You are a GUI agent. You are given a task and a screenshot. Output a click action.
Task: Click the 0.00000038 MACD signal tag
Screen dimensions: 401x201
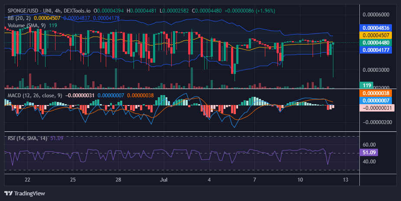375,93
